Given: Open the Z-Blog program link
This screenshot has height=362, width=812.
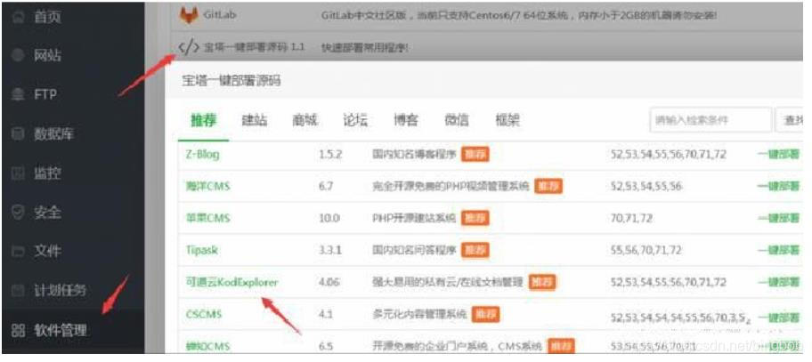Looking at the screenshot, I should [202, 154].
